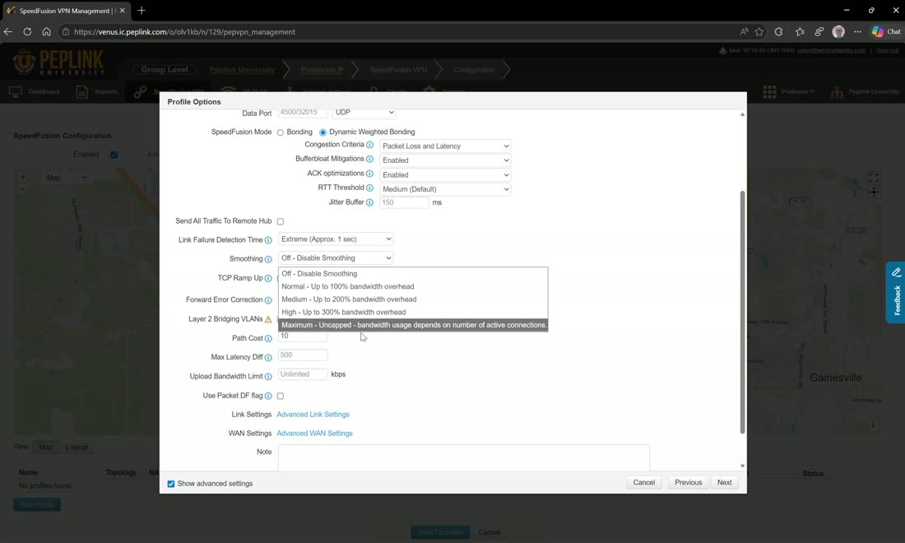This screenshot has height=543, width=905.
Task: Click the Upload Bandwidth Limit info icon
Action: [x=268, y=377]
